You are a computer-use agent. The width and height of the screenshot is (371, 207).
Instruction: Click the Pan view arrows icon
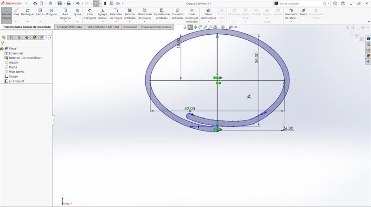coord(195,27)
